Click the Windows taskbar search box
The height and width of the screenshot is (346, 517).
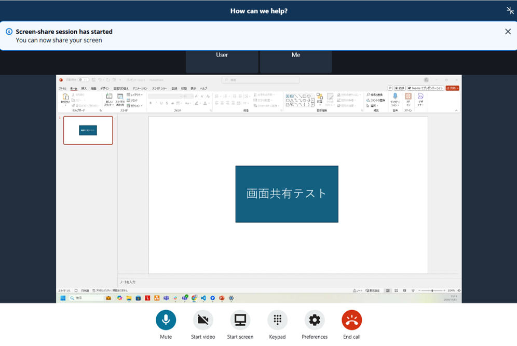pos(91,298)
